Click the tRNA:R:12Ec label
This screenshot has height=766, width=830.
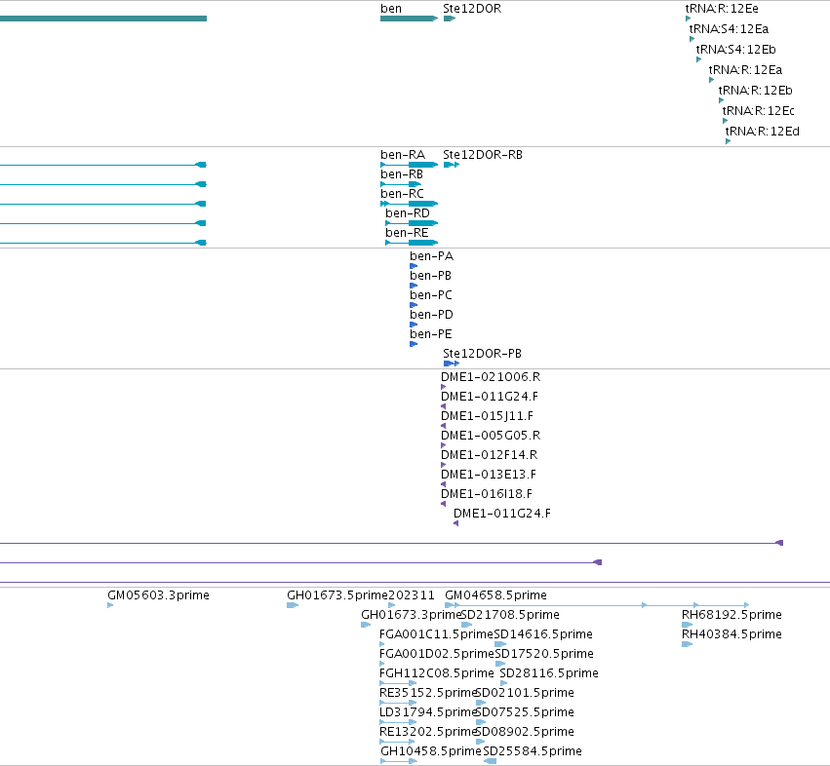click(759, 111)
